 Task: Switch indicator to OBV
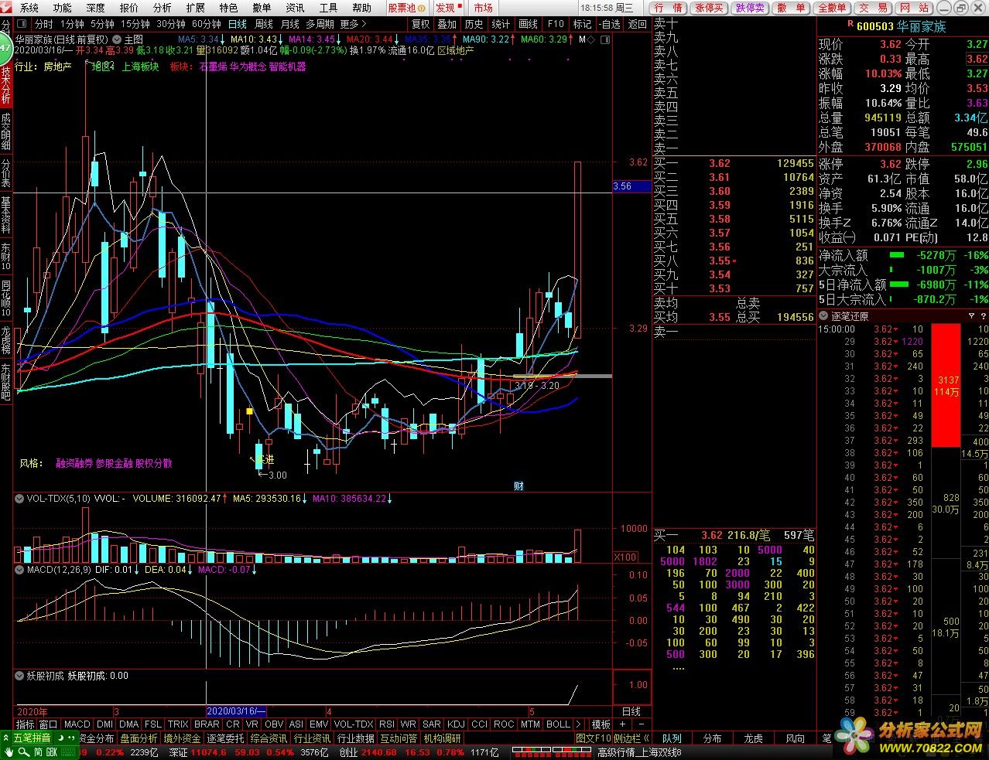pyautogui.click(x=274, y=724)
